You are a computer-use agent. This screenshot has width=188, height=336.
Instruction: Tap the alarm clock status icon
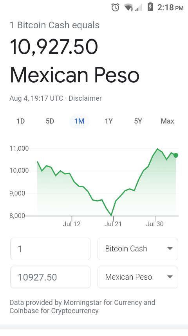[x=115, y=7]
